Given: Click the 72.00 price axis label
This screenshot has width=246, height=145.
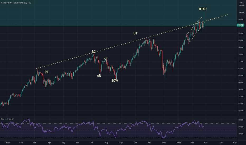Looking at the screenshot, I should click(241, 61).
